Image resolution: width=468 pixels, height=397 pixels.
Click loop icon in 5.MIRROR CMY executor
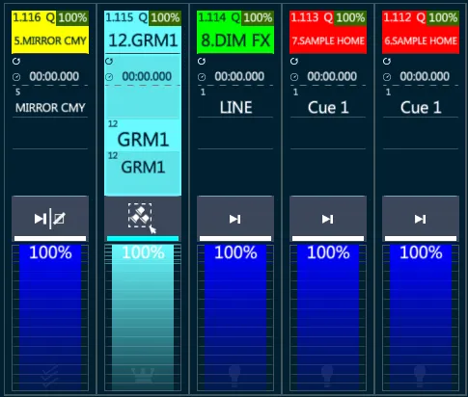(16, 61)
